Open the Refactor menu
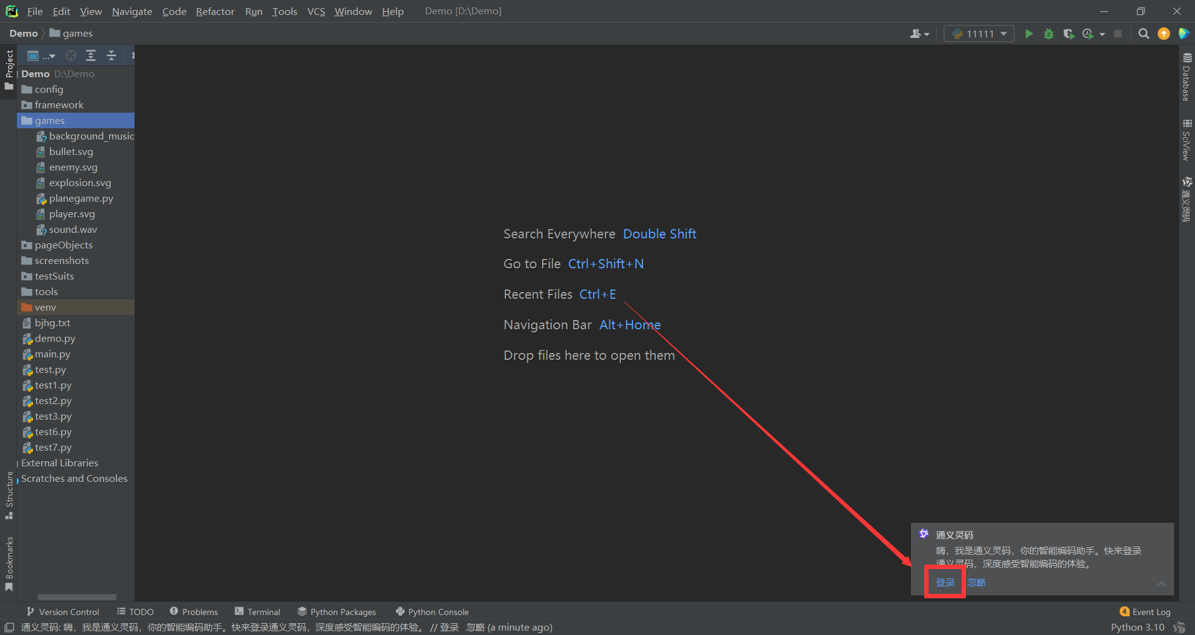Screen dimensions: 1195x635 [x=215, y=11]
